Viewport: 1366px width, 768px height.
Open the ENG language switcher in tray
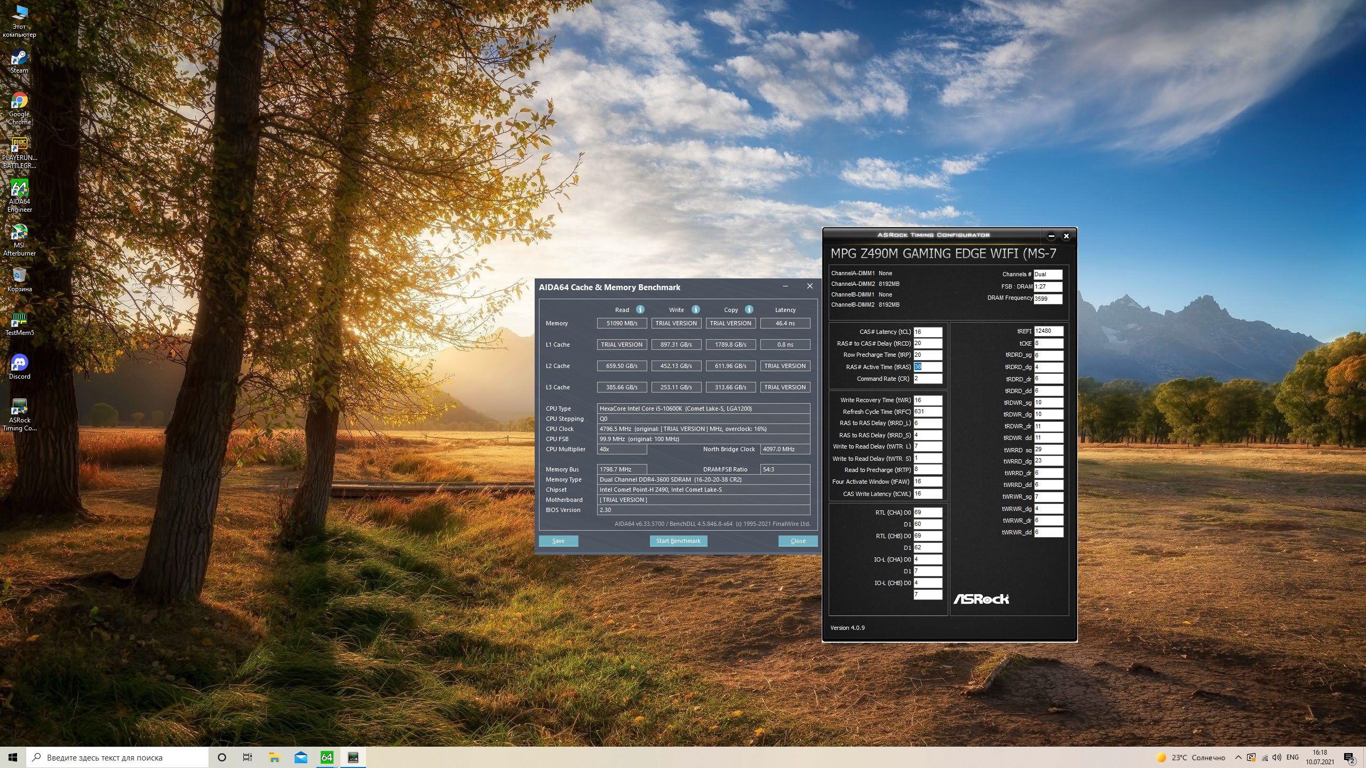click(1292, 757)
